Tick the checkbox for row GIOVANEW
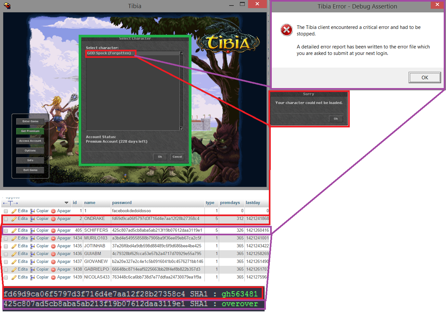This screenshot has width=446, height=312. [x=6, y=262]
